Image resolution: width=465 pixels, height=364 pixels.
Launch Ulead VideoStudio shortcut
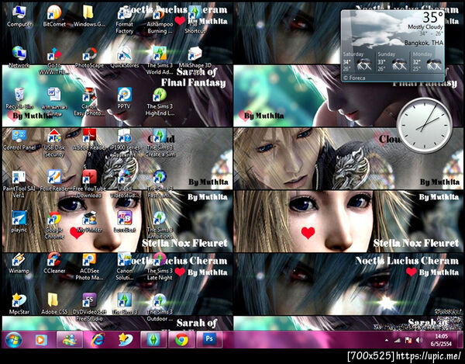124,184
